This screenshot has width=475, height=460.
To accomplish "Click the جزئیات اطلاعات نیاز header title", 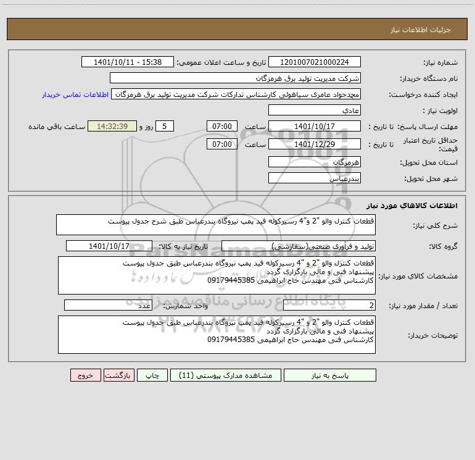I will (x=420, y=30).
